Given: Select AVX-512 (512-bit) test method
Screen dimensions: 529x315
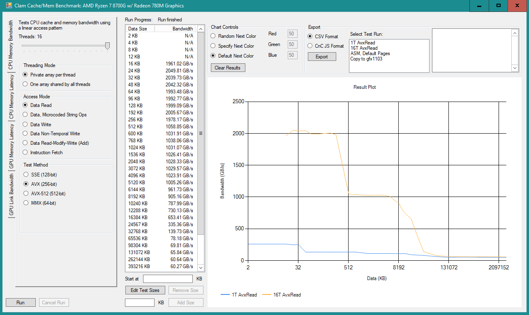Looking at the screenshot, I should pyautogui.click(x=26, y=193).
